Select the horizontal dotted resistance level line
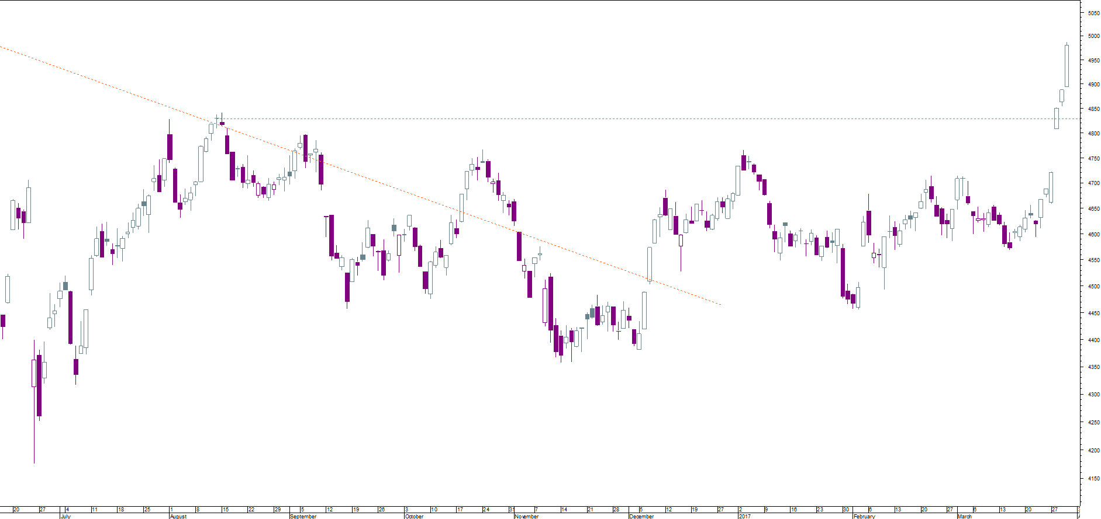Image resolution: width=1101 pixels, height=519 pixels. tap(647, 119)
